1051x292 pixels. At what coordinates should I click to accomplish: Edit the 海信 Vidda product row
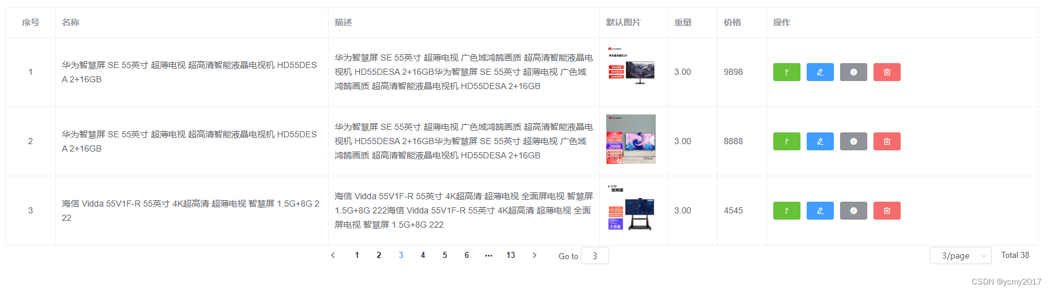point(820,211)
